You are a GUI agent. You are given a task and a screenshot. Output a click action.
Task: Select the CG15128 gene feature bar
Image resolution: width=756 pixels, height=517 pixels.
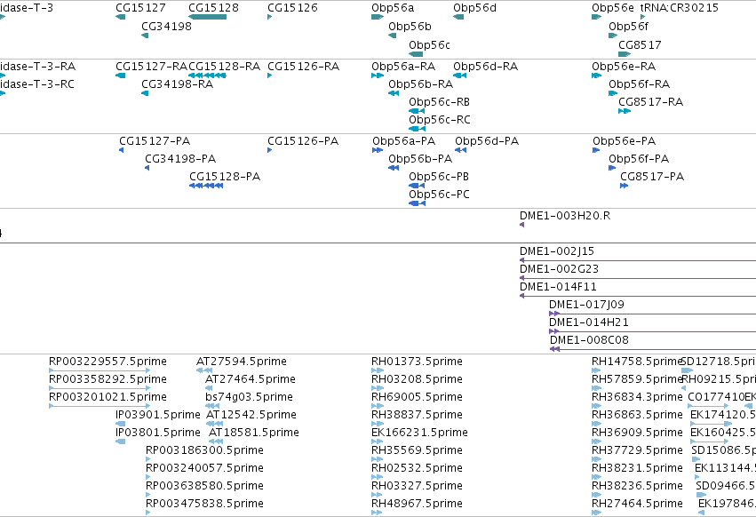(207, 17)
